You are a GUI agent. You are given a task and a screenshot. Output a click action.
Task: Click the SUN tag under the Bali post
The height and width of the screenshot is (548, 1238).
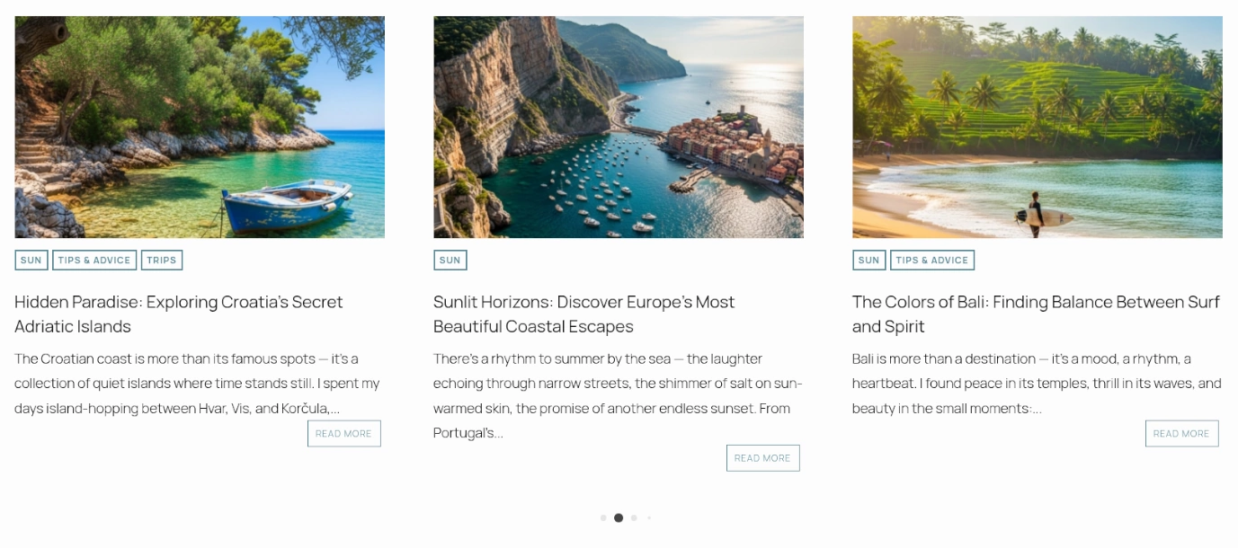pos(868,261)
